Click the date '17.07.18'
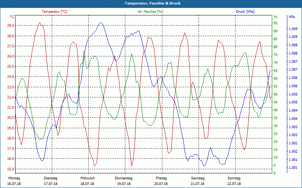Screen dimensions: 302x188 (51, 184)
